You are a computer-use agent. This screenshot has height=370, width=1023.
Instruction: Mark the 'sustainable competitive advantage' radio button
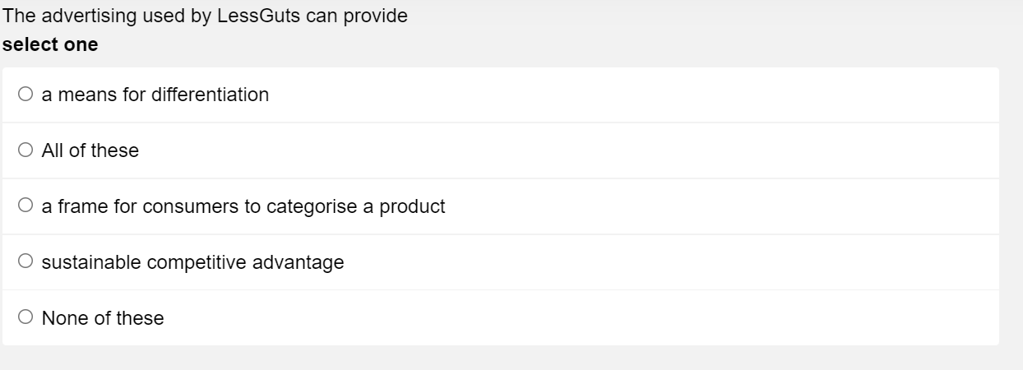25,263
